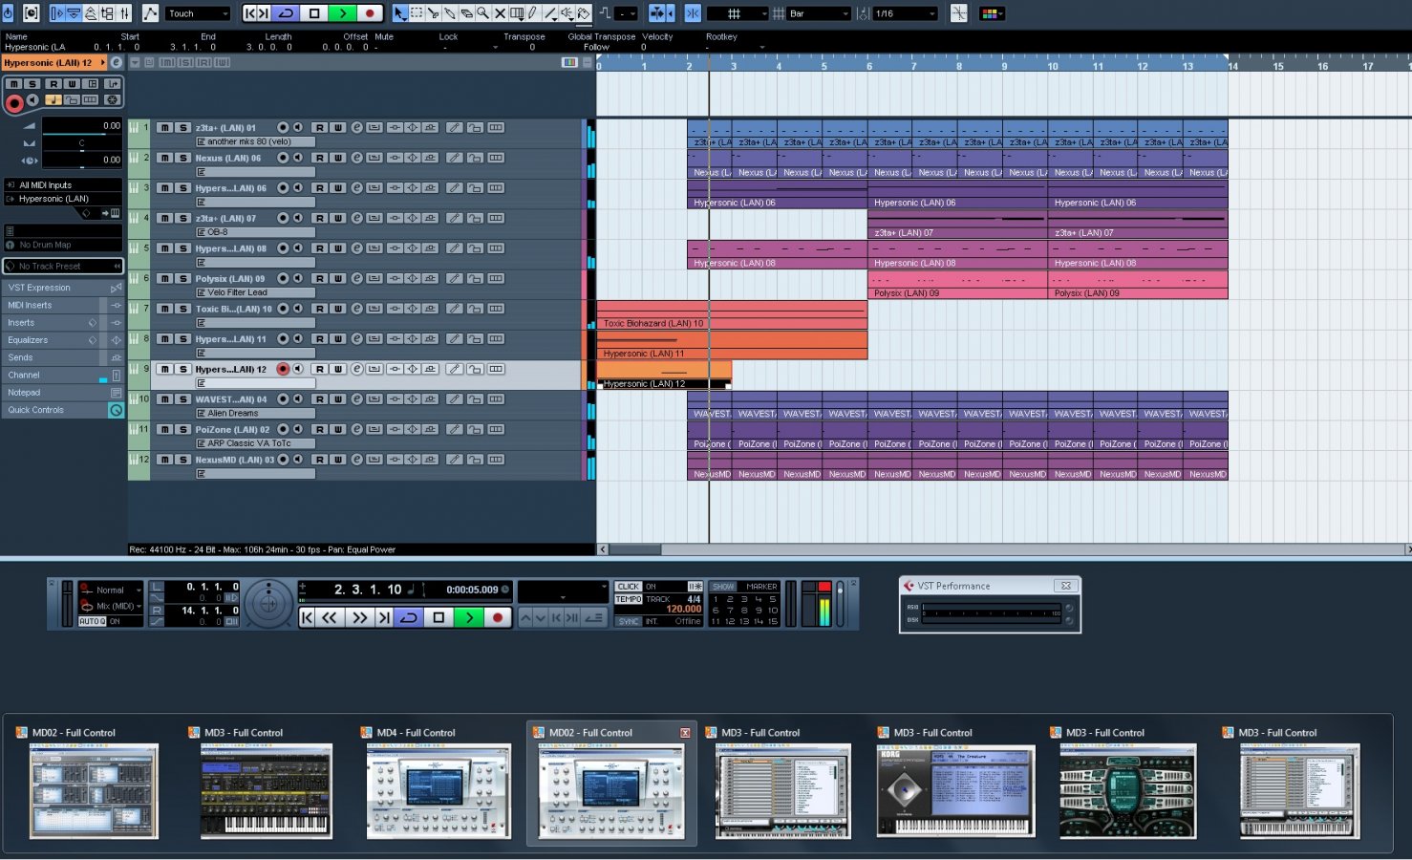Toggle Cycle loop in transport panel

(x=408, y=617)
